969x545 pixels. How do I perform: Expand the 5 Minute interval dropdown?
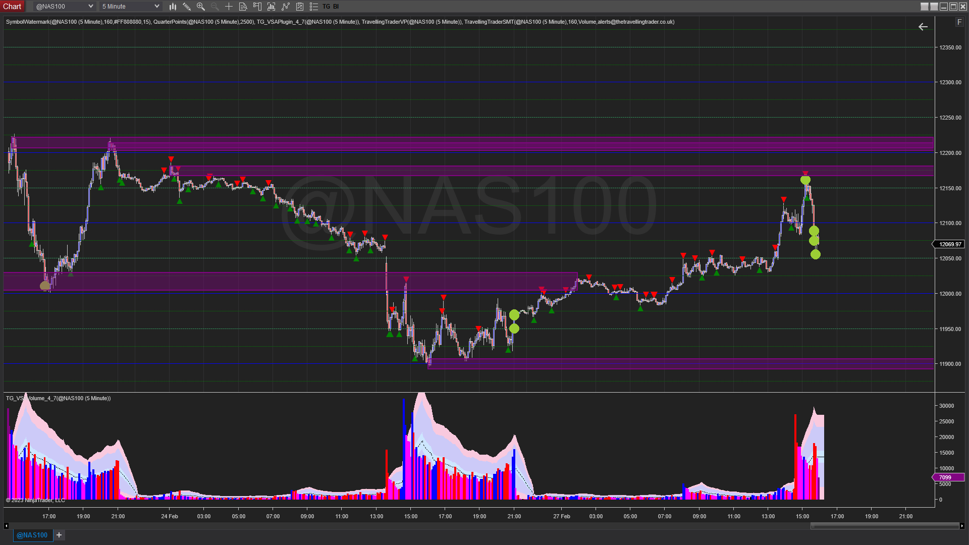coord(156,7)
